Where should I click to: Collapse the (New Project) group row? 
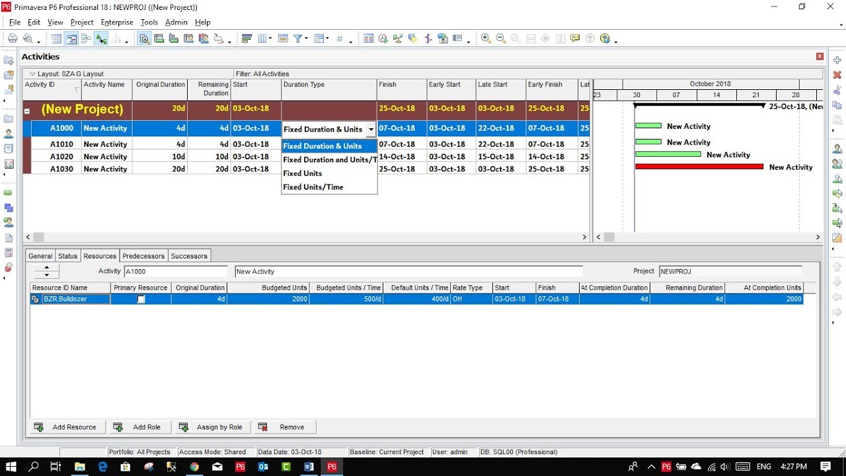[x=27, y=112]
